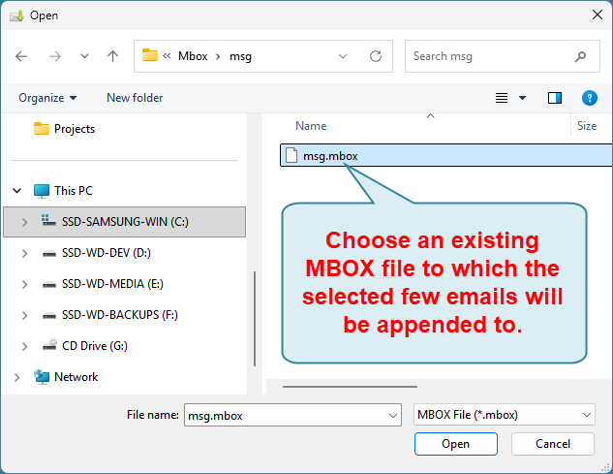Select the CD Drive (G:) item
This screenshot has width=613, height=474.
pos(94,346)
